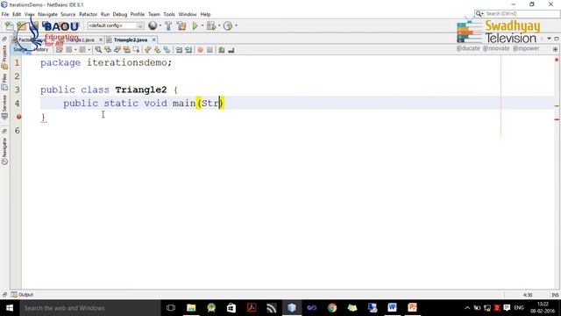Click the Shift Line Right icon

[188, 50]
